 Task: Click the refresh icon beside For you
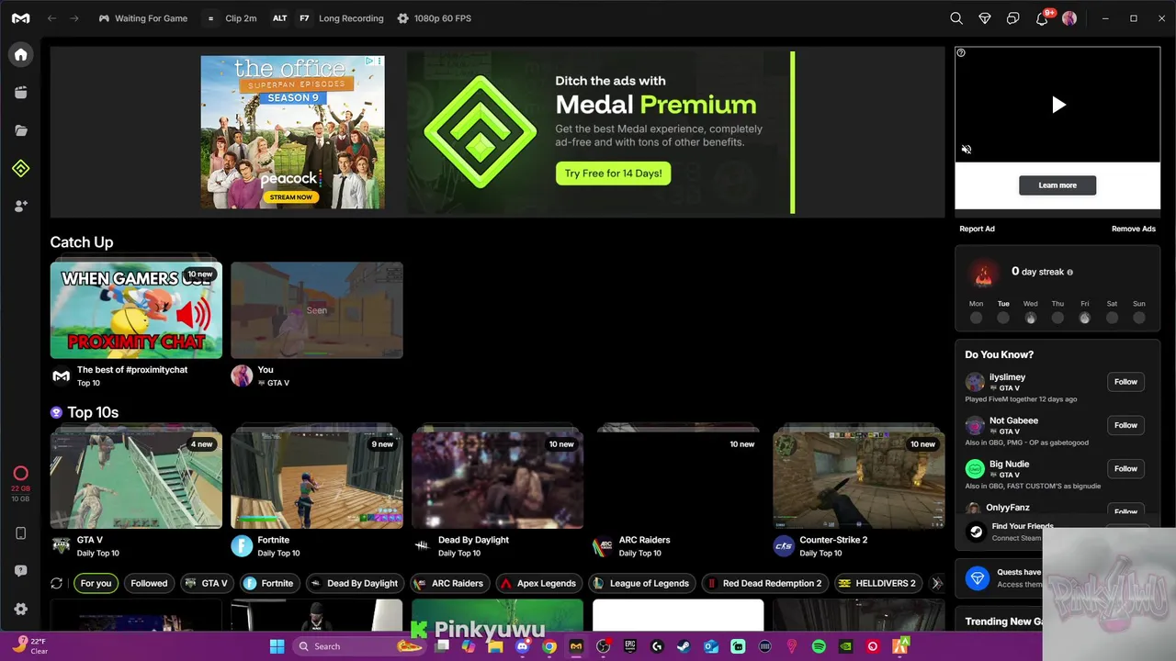click(56, 583)
